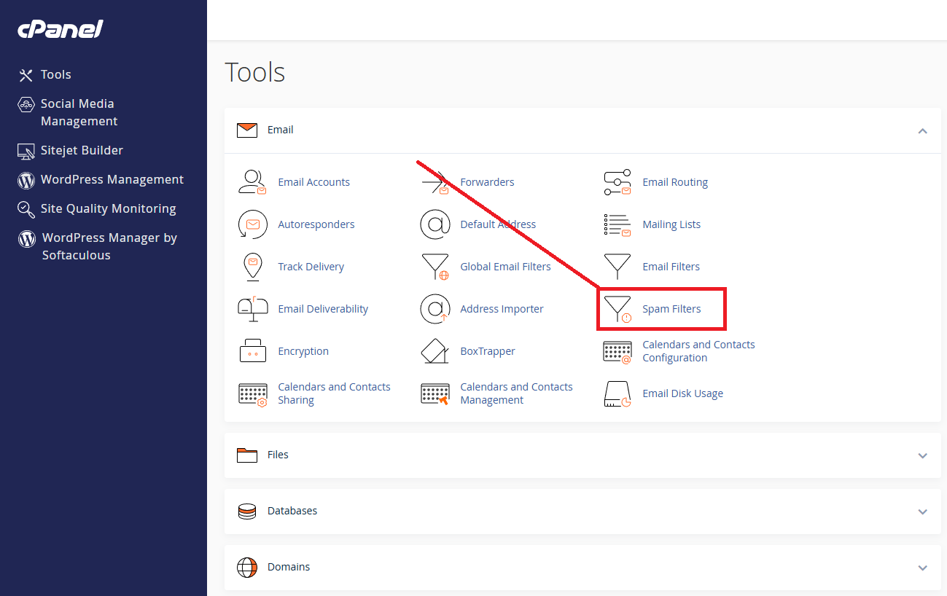Open the Track Delivery link
Viewport: 947px width, 596px height.
coord(311,267)
